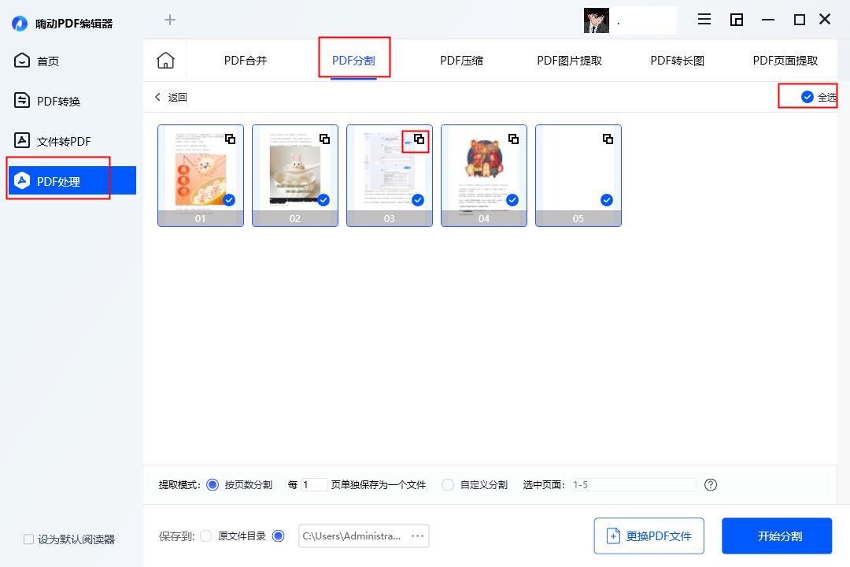Click the plus icon to open new tab
This screenshot has width=850, height=567.
[x=170, y=20]
